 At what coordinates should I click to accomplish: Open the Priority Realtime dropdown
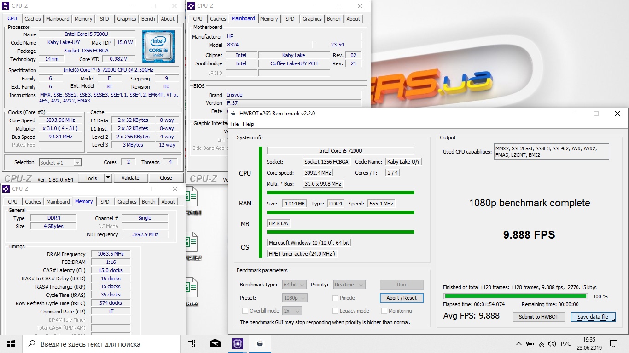pos(349,285)
